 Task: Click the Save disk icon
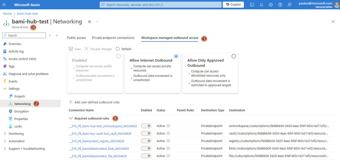[71, 49]
